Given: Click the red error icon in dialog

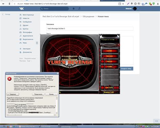Looking at the screenshot, I should [x=9, y=79].
